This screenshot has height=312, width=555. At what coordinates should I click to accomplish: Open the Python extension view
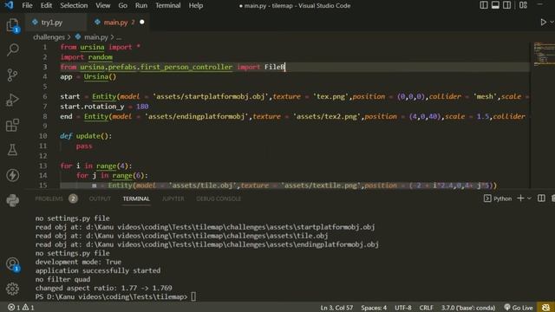pos(13,200)
